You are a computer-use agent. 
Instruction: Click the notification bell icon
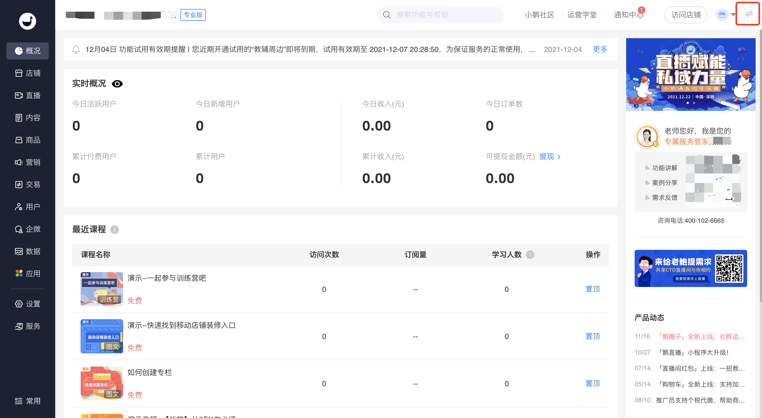pos(76,49)
